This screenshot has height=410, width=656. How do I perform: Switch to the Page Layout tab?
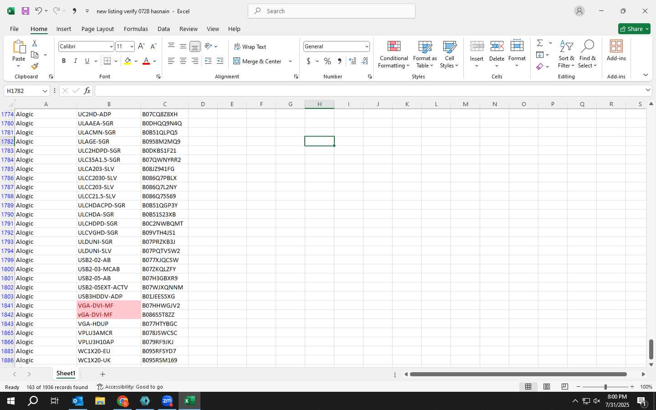(x=97, y=29)
